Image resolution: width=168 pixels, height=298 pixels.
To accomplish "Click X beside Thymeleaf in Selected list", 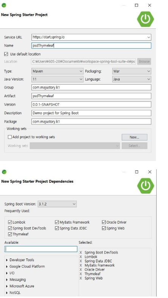I will [x=81, y=274].
